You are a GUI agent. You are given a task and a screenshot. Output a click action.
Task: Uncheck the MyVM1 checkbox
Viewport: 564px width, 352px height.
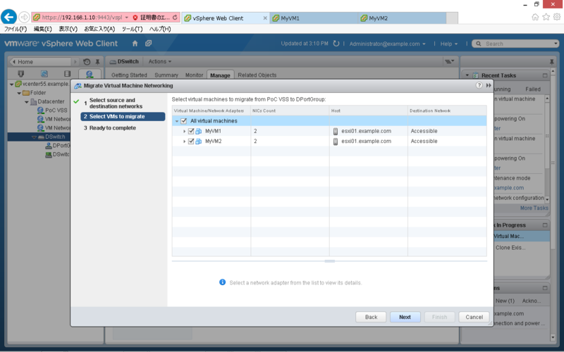[x=191, y=131]
